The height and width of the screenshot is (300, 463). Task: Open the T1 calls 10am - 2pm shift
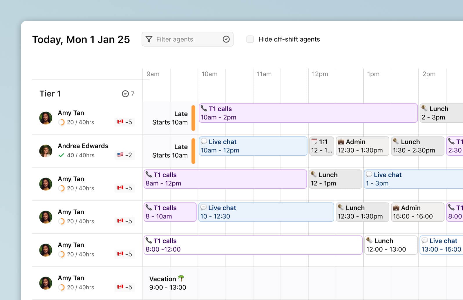pos(308,113)
